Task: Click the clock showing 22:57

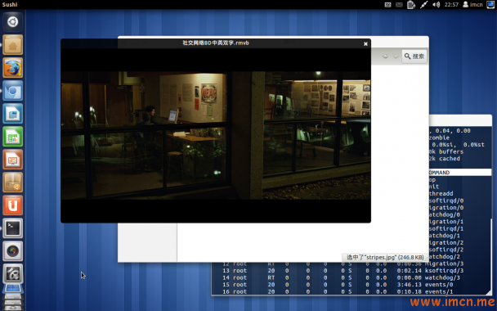Action: [x=451, y=4]
